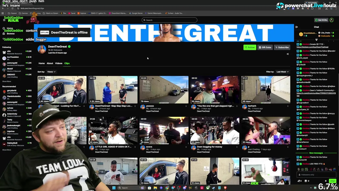Viewport: 339px width, 191px height.
Task: Open the Last Week filter dropdown
Action: [283, 72]
